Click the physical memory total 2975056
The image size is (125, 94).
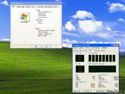115,77
